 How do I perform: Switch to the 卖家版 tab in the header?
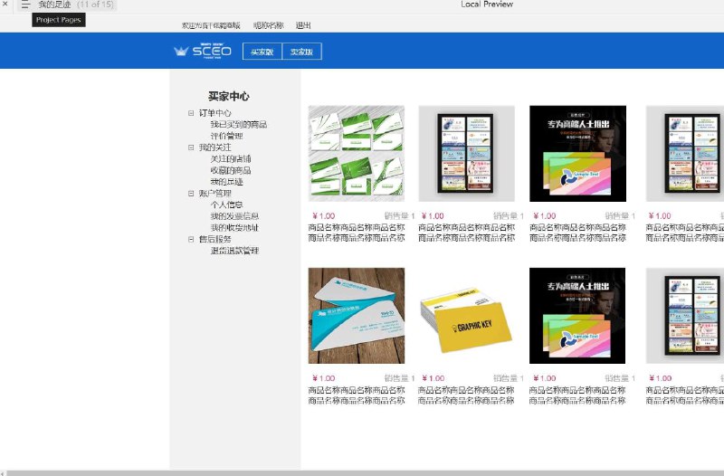click(x=301, y=52)
